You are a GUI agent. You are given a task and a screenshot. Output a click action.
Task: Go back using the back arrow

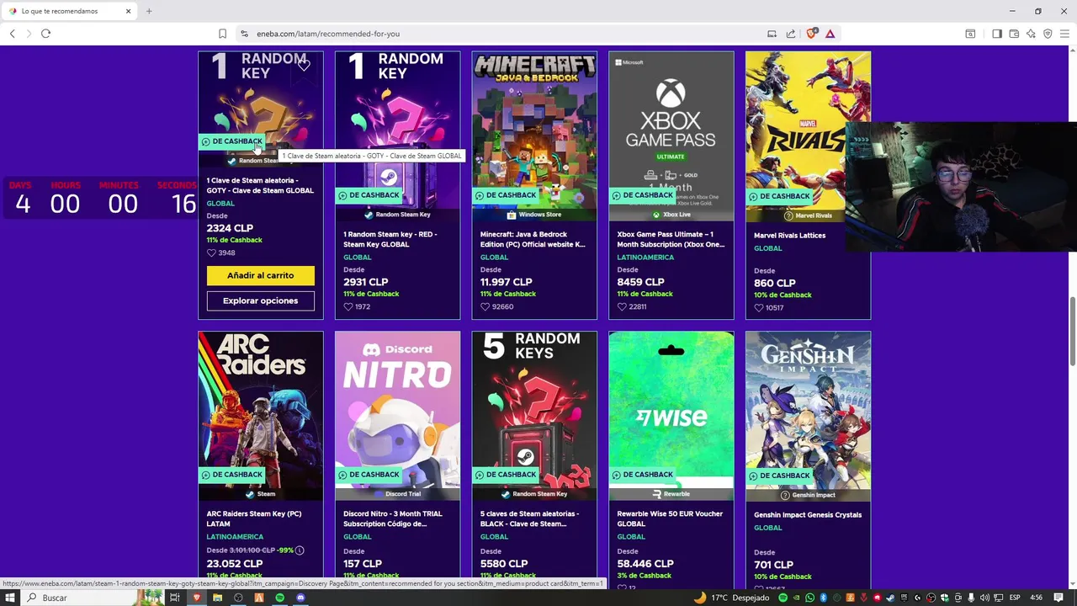pyautogui.click(x=12, y=34)
